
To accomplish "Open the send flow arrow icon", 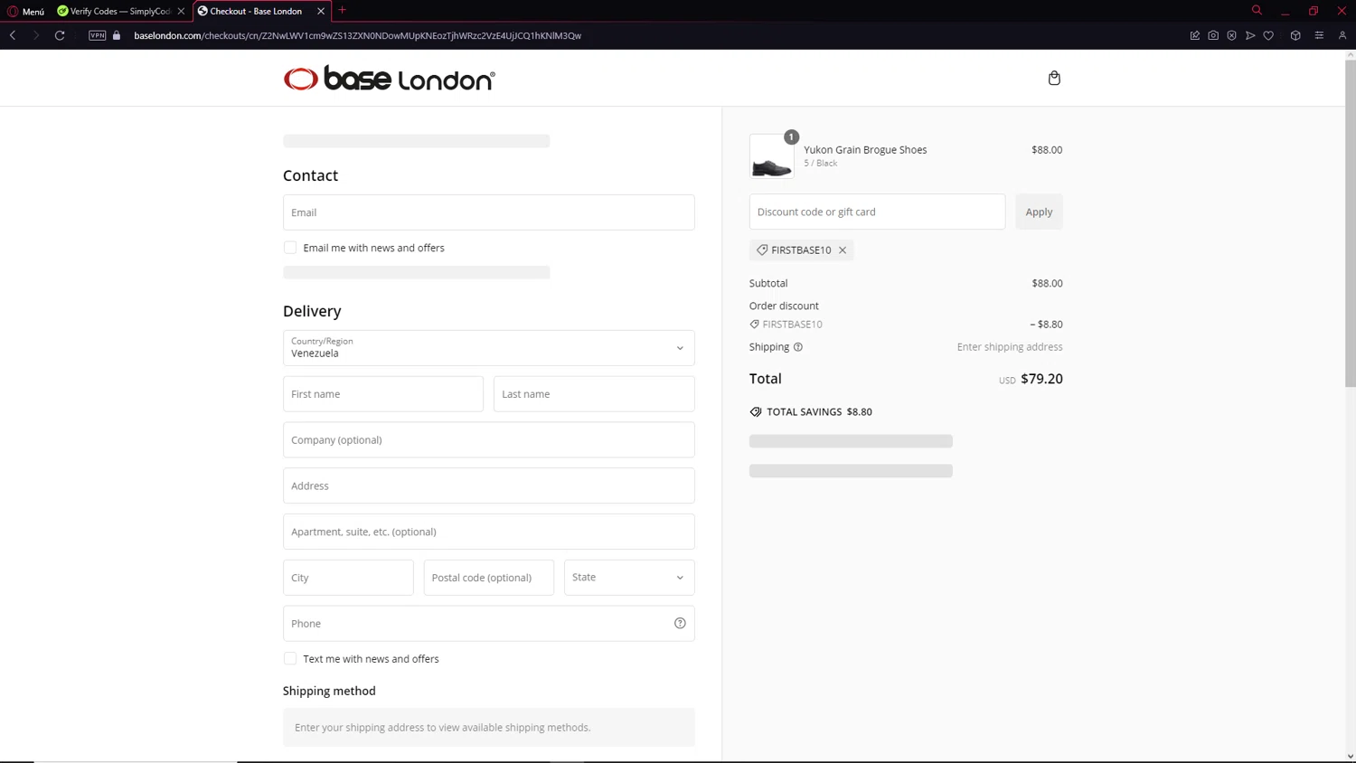I will (x=1250, y=35).
